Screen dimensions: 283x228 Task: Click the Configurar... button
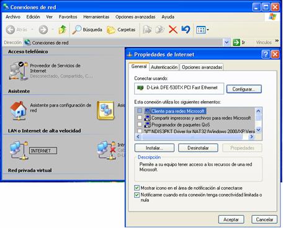pyautogui.click(x=244, y=89)
